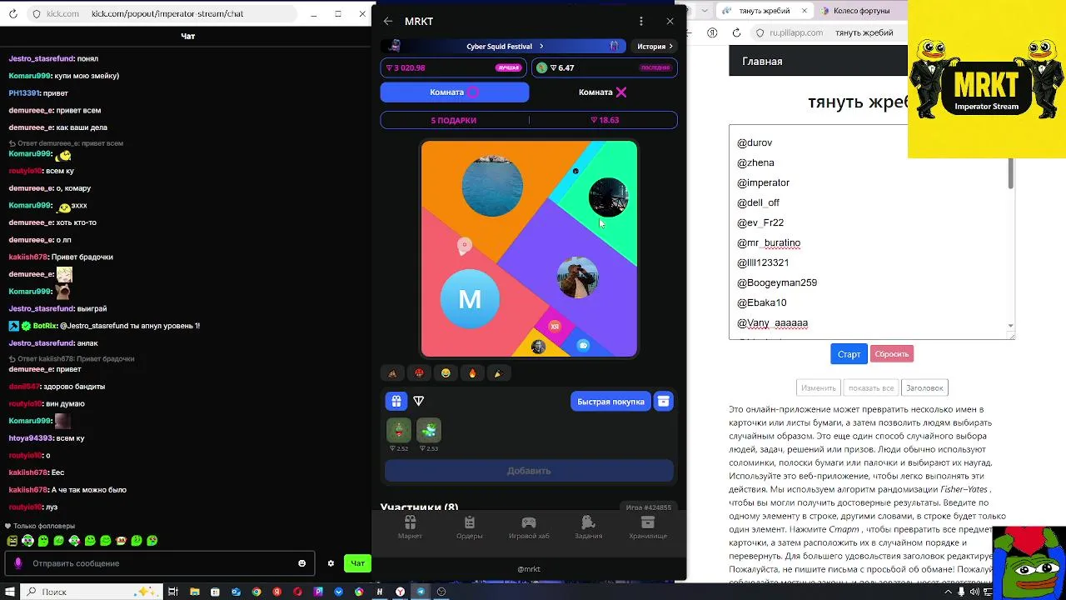Viewport: 1066px width, 600px height.
Task: Open the Ордеры tab in the bottom bar
Action: (469, 527)
